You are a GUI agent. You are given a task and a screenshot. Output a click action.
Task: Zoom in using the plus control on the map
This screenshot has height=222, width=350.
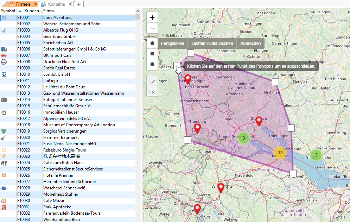tap(152, 17)
